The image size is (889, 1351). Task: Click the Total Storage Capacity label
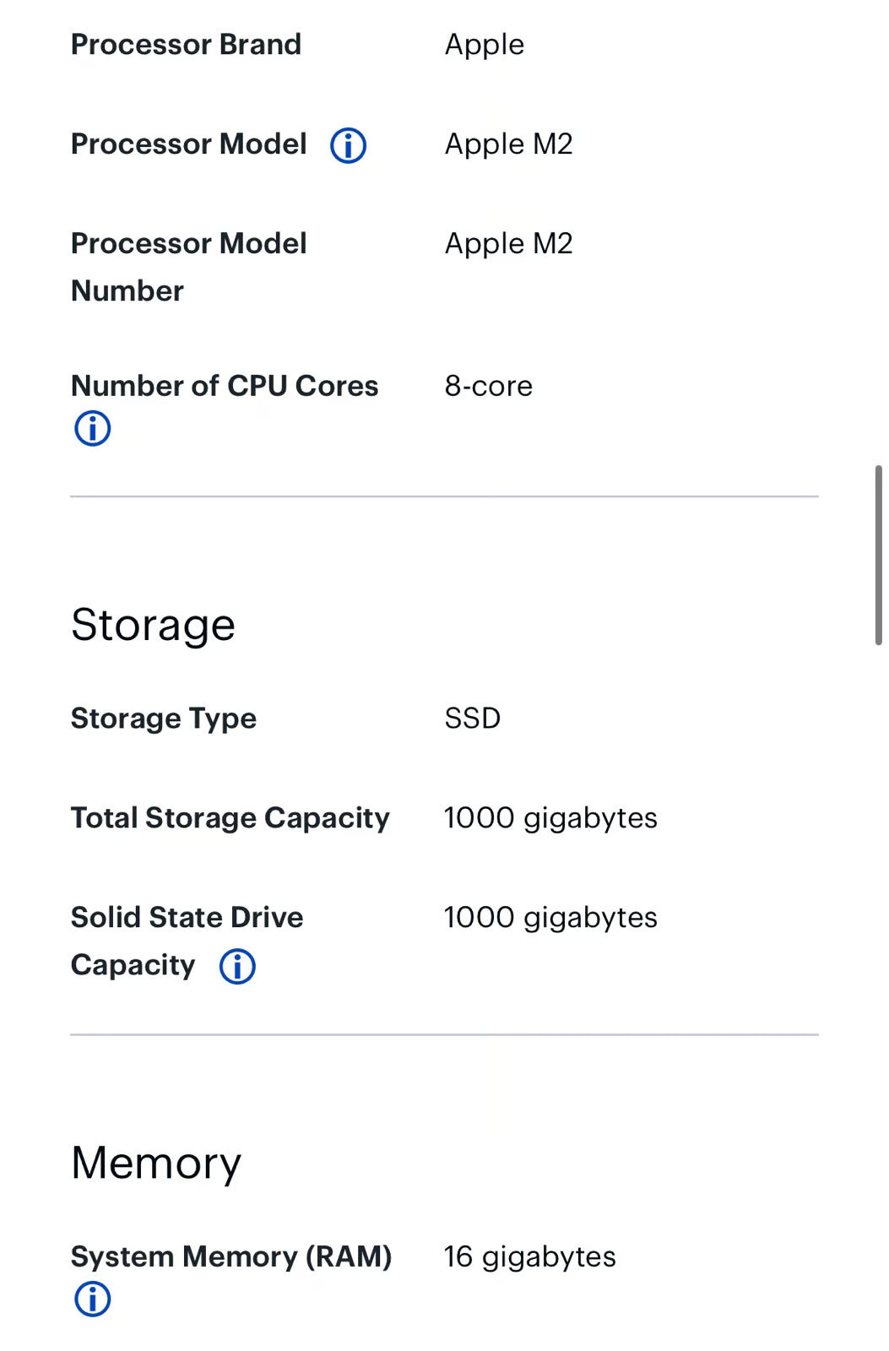(x=230, y=817)
